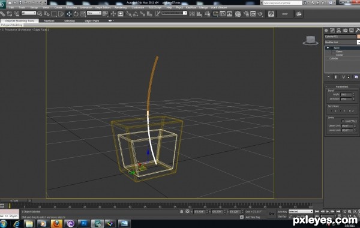Select Bend Axis X radio button
360x228 pixels.
(x=332, y=111)
